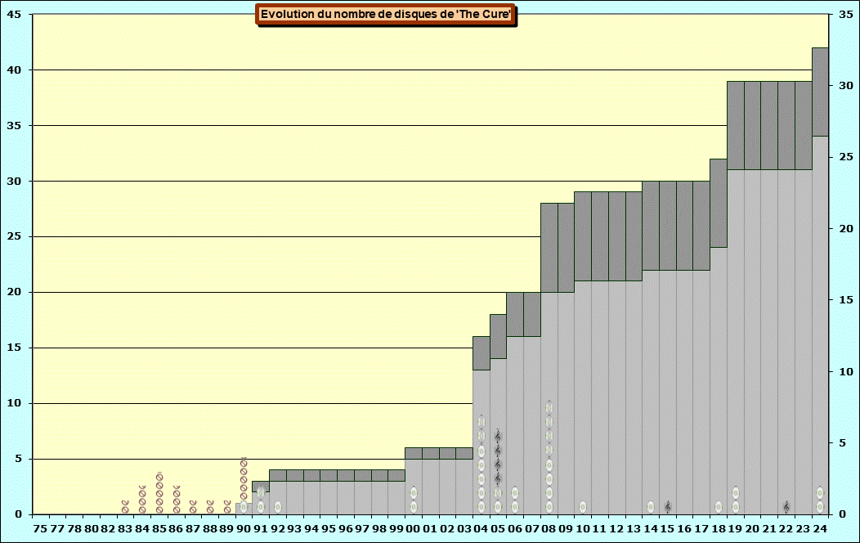Click the dark grey segment of year 95 bar
The image size is (860, 543).
(329, 476)
